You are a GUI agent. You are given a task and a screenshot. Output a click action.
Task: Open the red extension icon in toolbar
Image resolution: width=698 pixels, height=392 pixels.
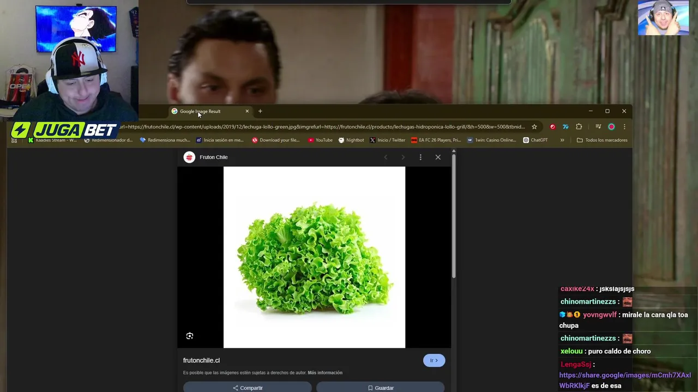pyautogui.click(x=552, y=127)
